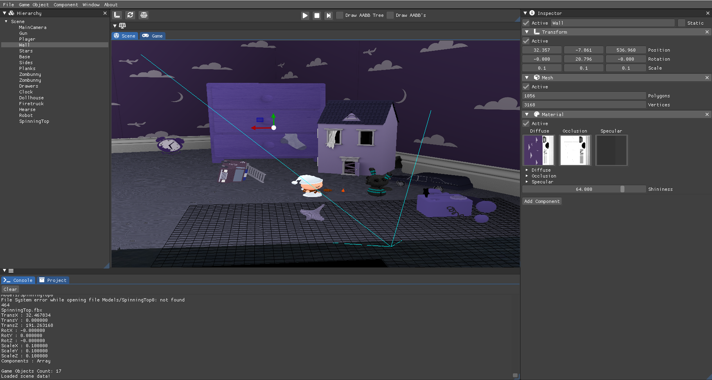
Task: Click the green Y-axis gizmo arrow
Action: coord(273,119)
